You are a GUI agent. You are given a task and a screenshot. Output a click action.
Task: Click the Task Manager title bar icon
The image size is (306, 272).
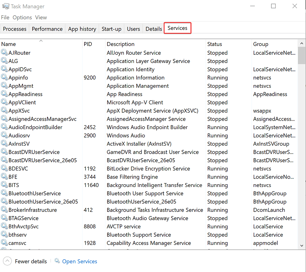[x=6, y=6]
